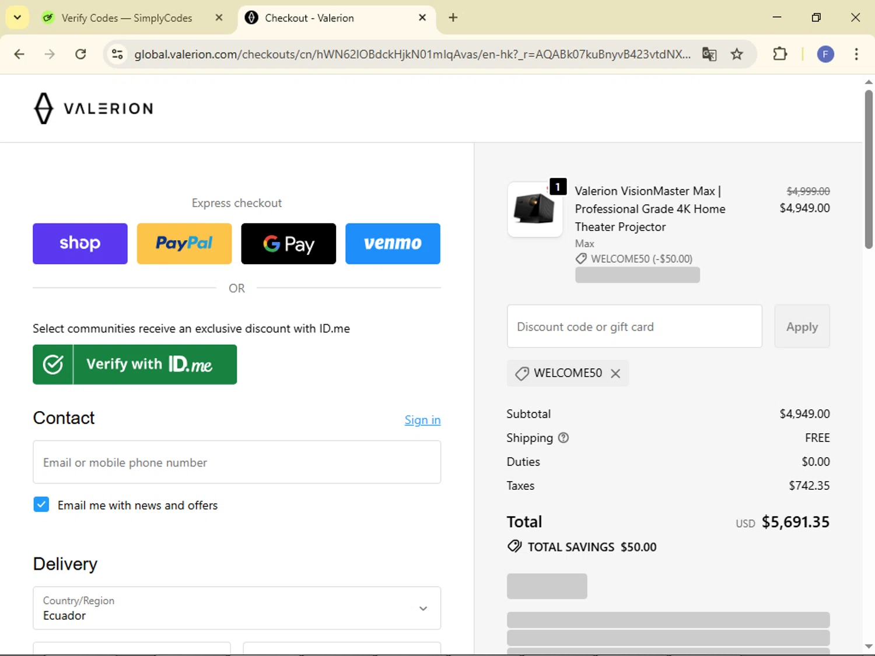Image resolution: width=875 pixels, height=656 pixels.
Task: Close the Verify Codes SimplyCodes tab
Action: coord(219,17)
